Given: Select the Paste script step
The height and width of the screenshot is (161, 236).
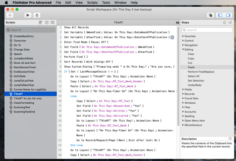Looking at the screenshot, I should pos(191,67).
